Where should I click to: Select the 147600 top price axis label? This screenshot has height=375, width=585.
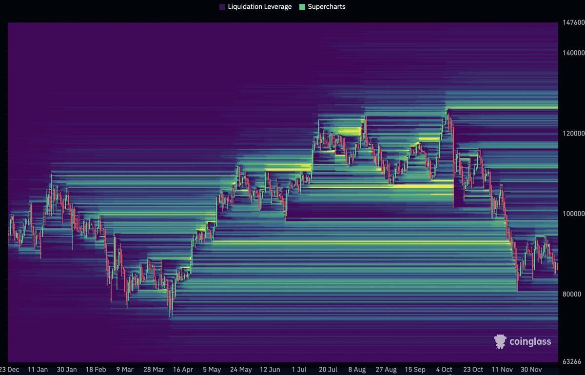click(572, 22)
